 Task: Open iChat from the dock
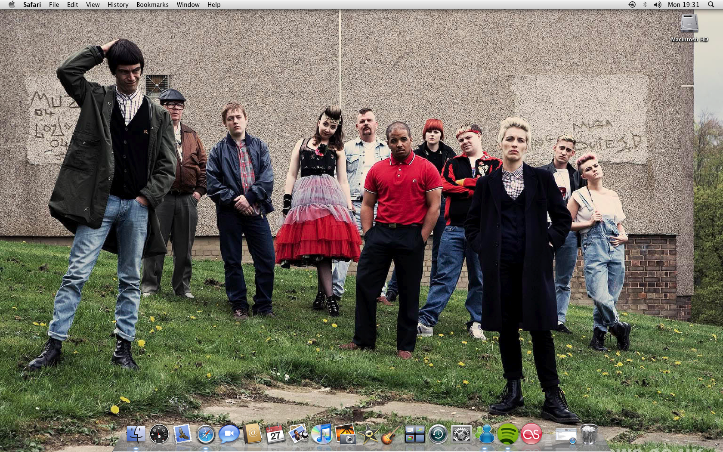click(229, 434)
